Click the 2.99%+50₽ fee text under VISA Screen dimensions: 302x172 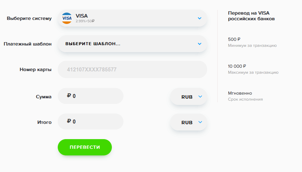click(x=85, y=21)
